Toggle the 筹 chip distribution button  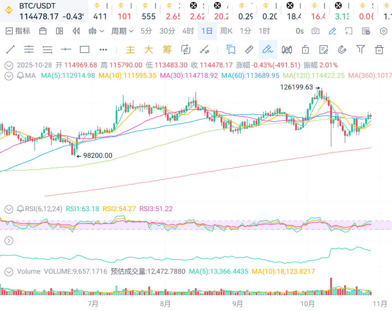click(167, 49)
